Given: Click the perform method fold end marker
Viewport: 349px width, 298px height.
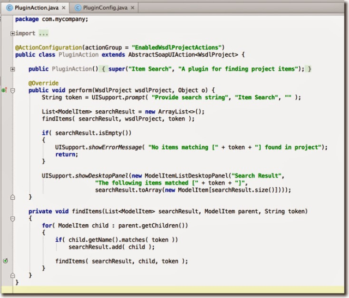Looking at the screenshot, I should (13, 197).
